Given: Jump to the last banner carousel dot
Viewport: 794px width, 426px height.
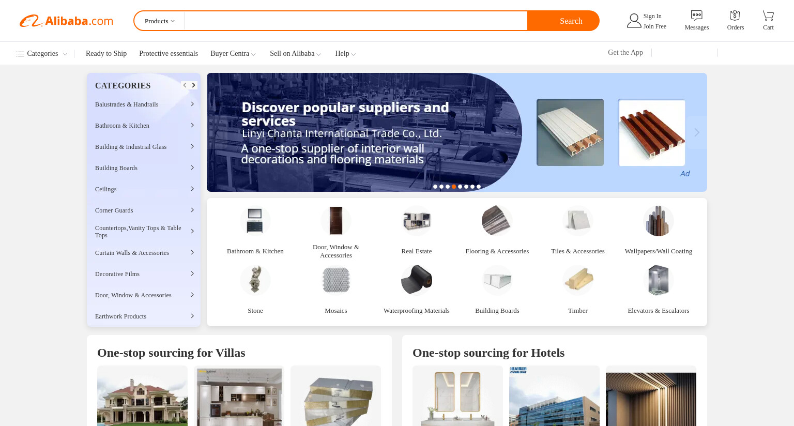Looking at the screenshot, I should pos(479,187).
